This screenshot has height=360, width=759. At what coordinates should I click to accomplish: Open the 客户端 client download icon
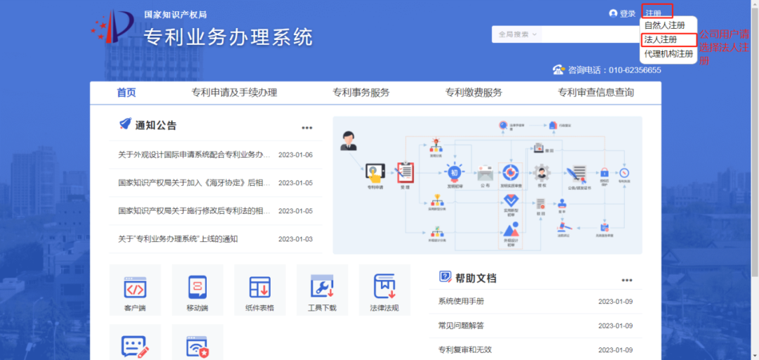point(135,290)
